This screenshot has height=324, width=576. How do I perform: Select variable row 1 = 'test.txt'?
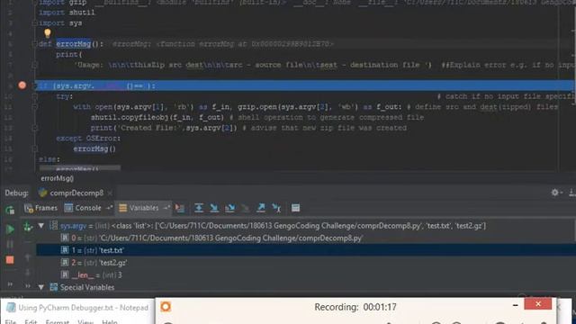point(306,250)
